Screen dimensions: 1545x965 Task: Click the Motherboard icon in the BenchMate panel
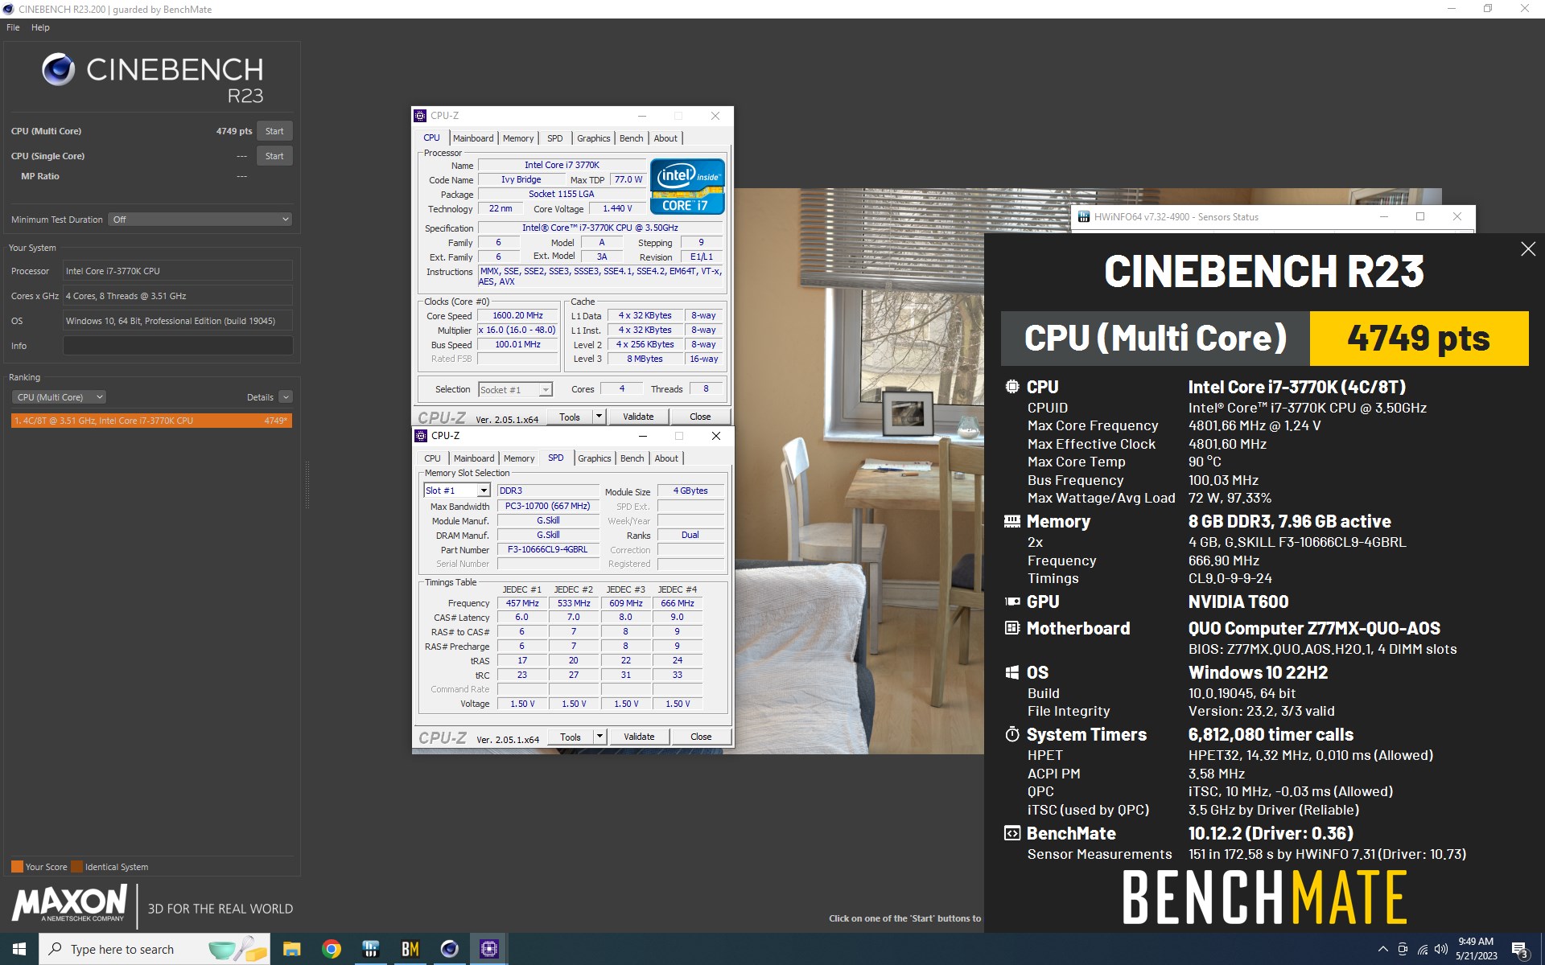[x=1011, y=628]
